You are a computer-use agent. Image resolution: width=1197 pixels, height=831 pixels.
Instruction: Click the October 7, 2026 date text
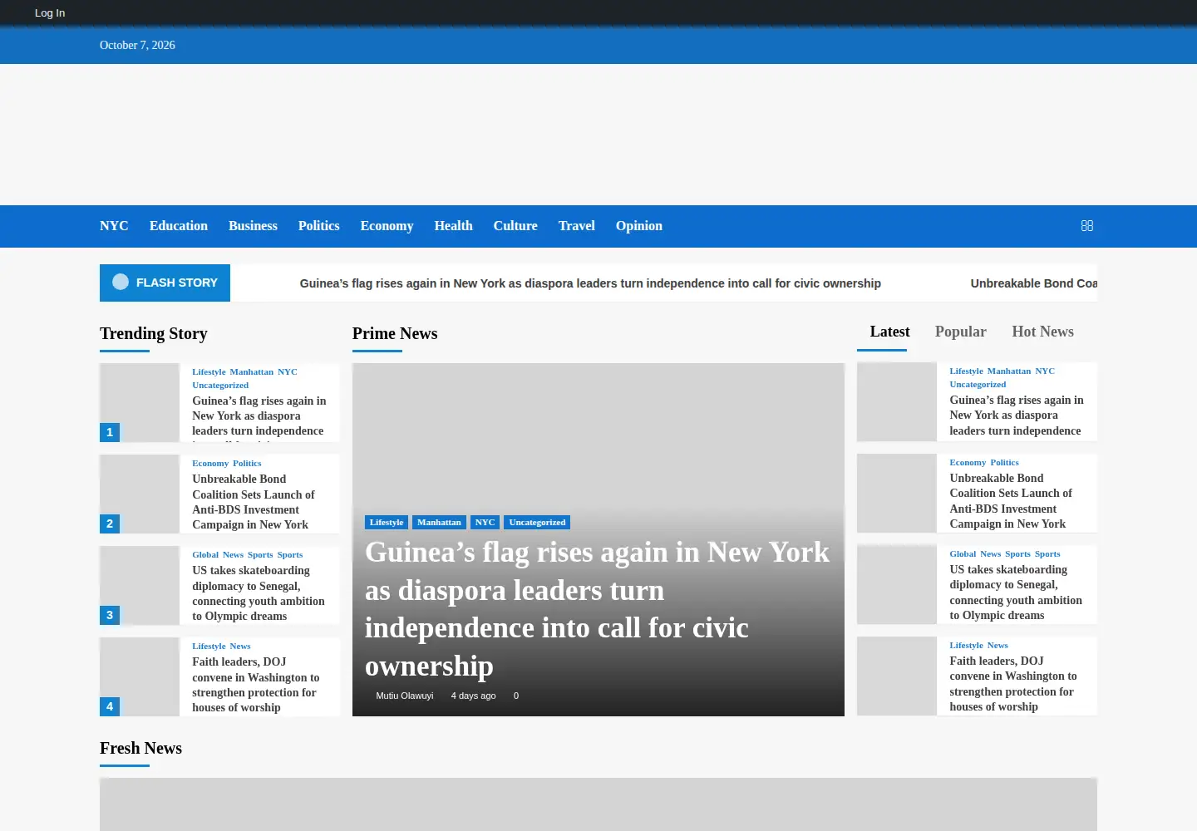[137, 46]
